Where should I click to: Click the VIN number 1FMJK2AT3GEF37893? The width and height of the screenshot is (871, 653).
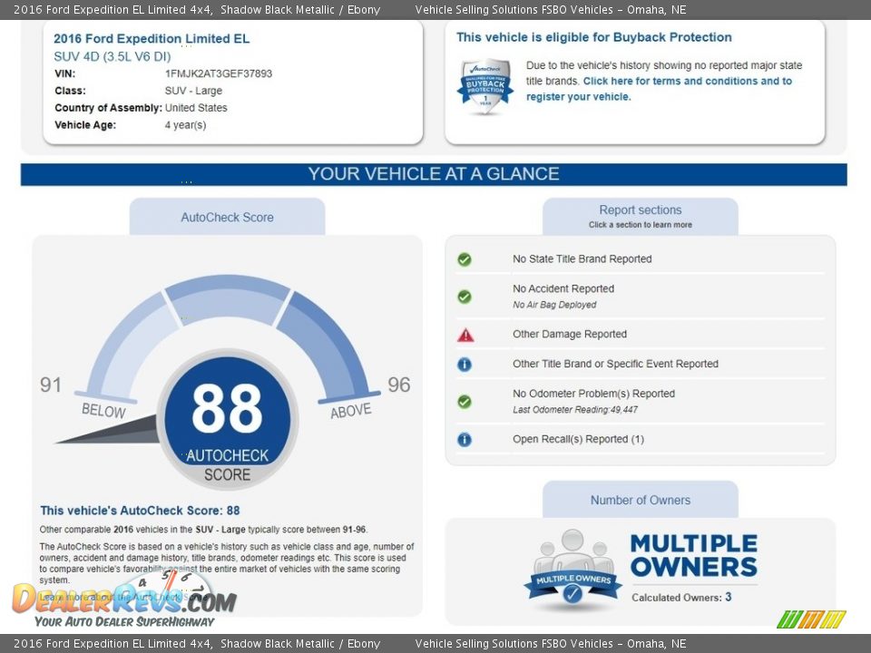pos(219,73)
